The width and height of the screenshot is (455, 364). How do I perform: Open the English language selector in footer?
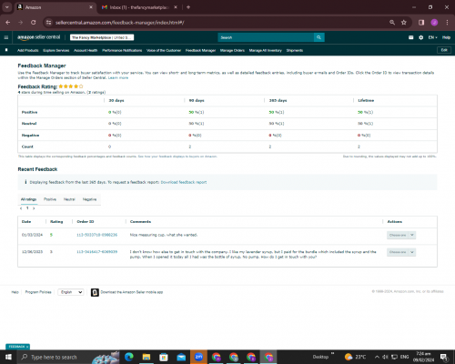[71, 292]
